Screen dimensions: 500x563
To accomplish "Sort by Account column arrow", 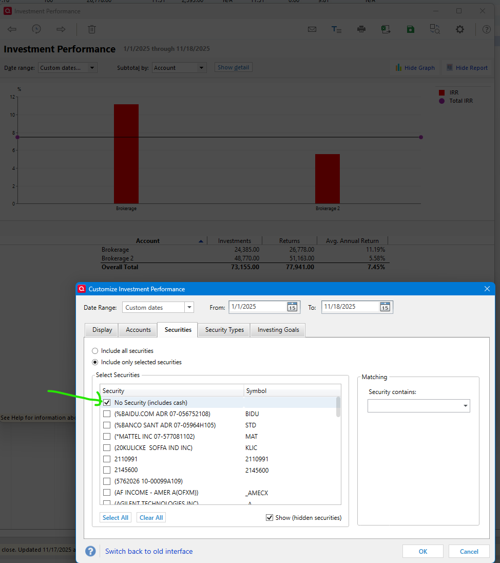I will click(x=201, y=241).
